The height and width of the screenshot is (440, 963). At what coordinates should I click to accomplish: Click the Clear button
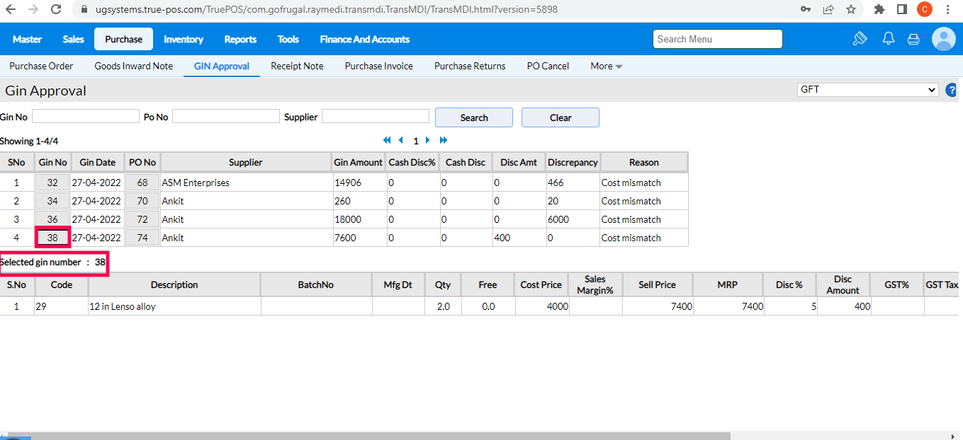pos(560,117)
